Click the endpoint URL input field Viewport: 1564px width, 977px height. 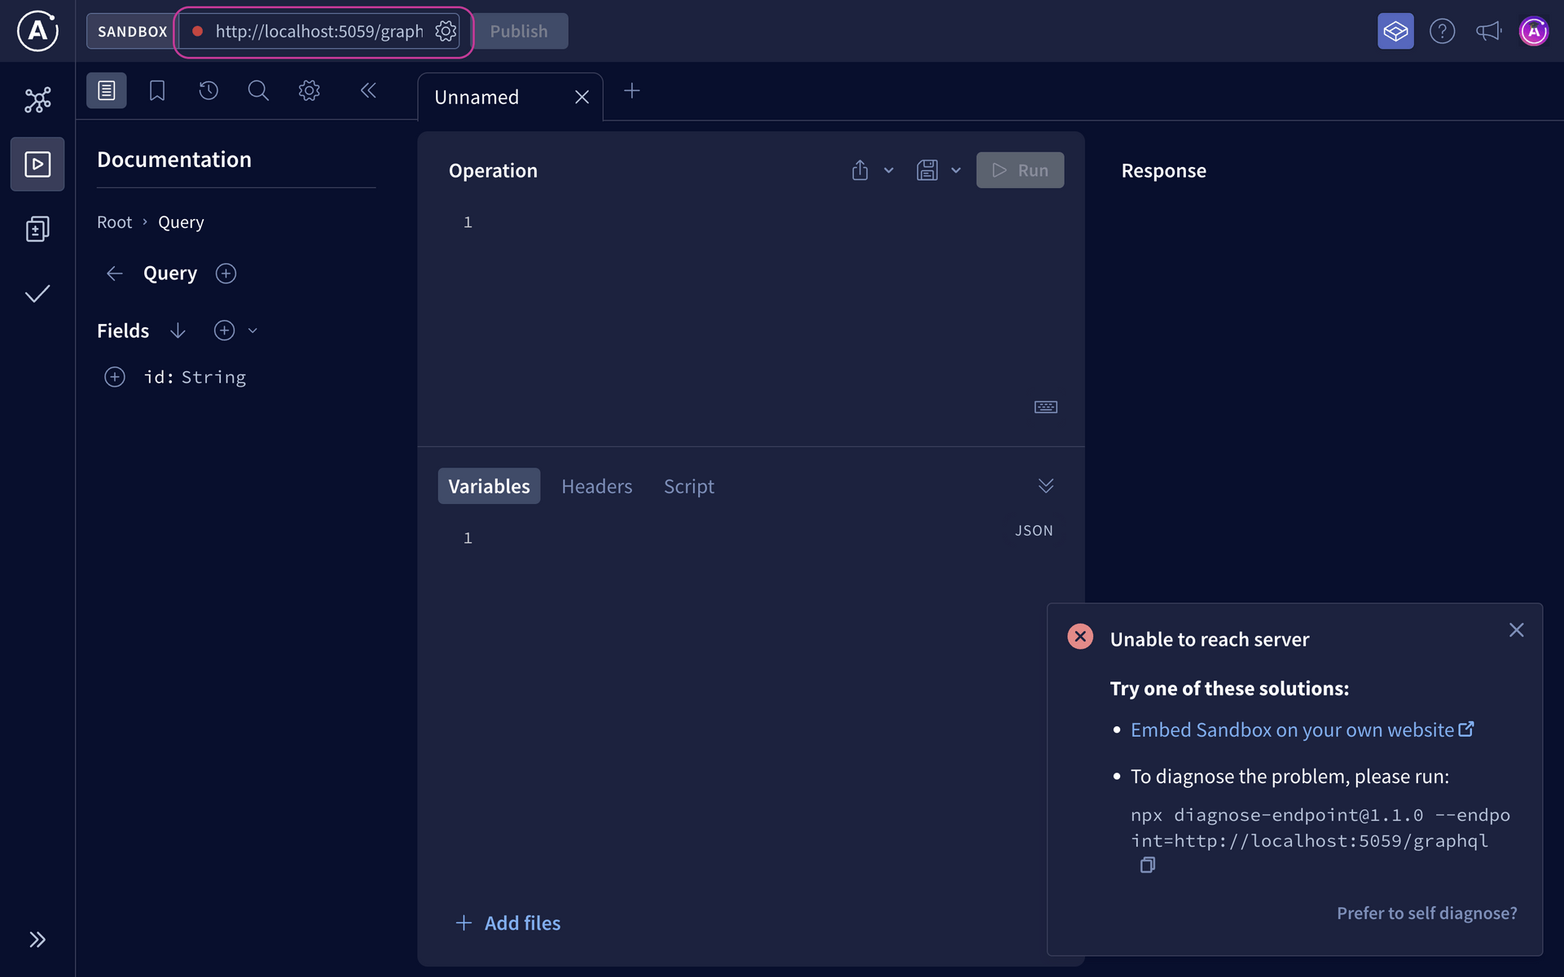tap(318, 31)
